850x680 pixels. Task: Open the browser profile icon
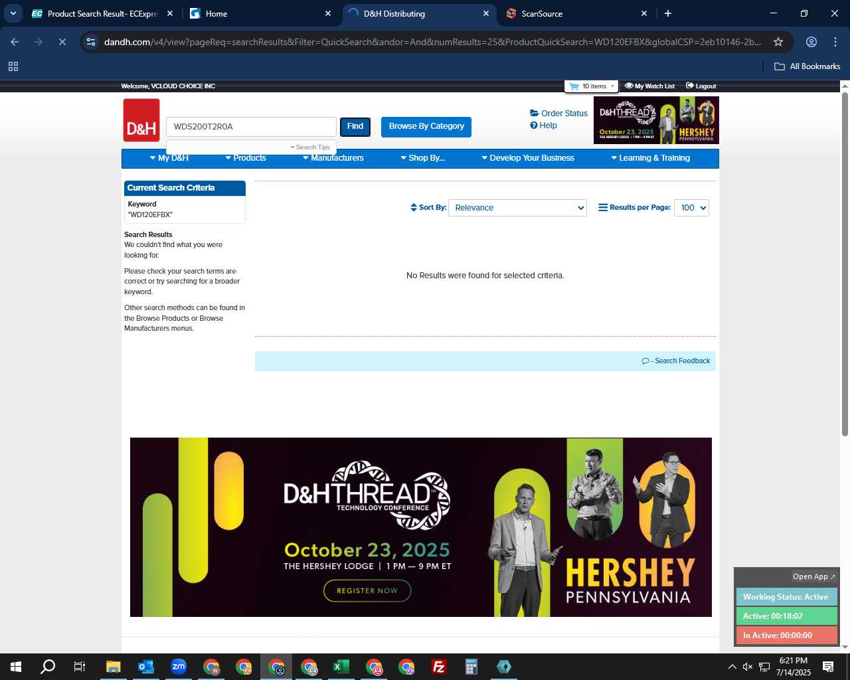(811, 42)
